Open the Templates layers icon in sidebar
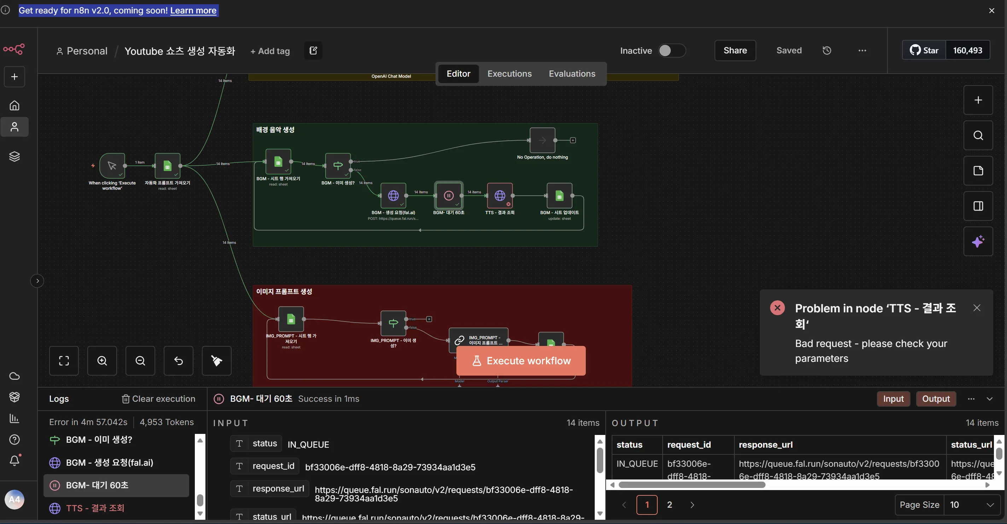The width and height of the screenshot is (1007, 524). (14, 156)
